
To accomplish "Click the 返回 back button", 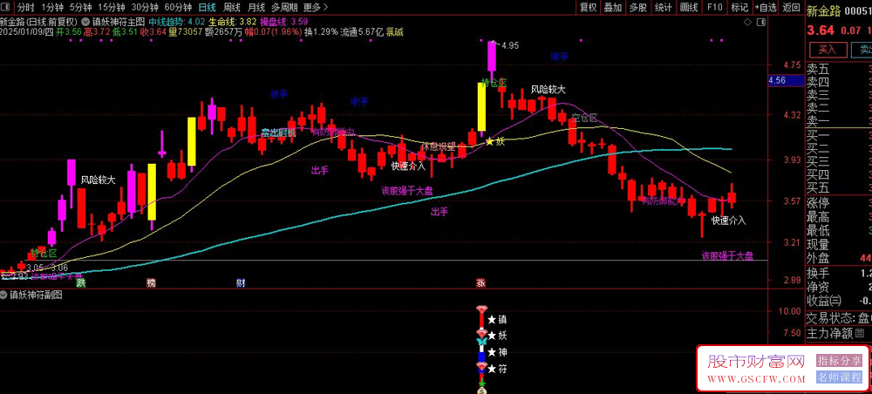I will 792,8.
